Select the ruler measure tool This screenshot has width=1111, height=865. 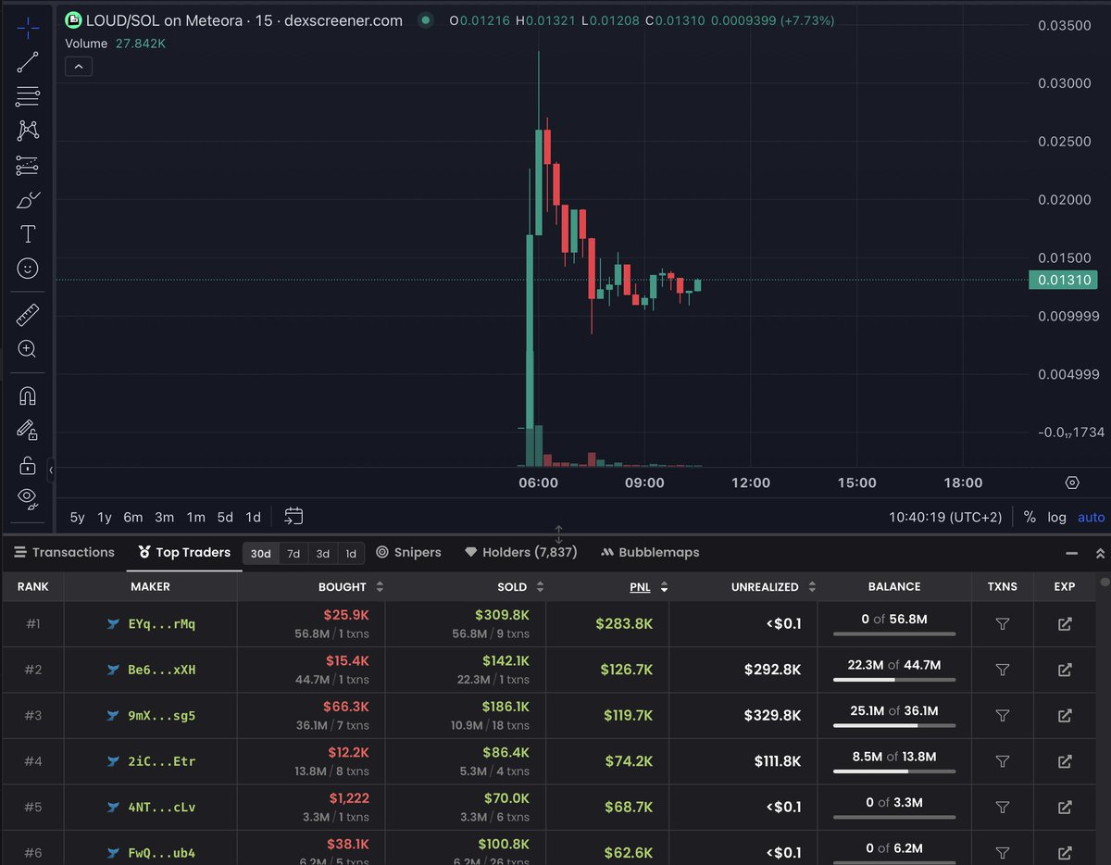[28, 315]
